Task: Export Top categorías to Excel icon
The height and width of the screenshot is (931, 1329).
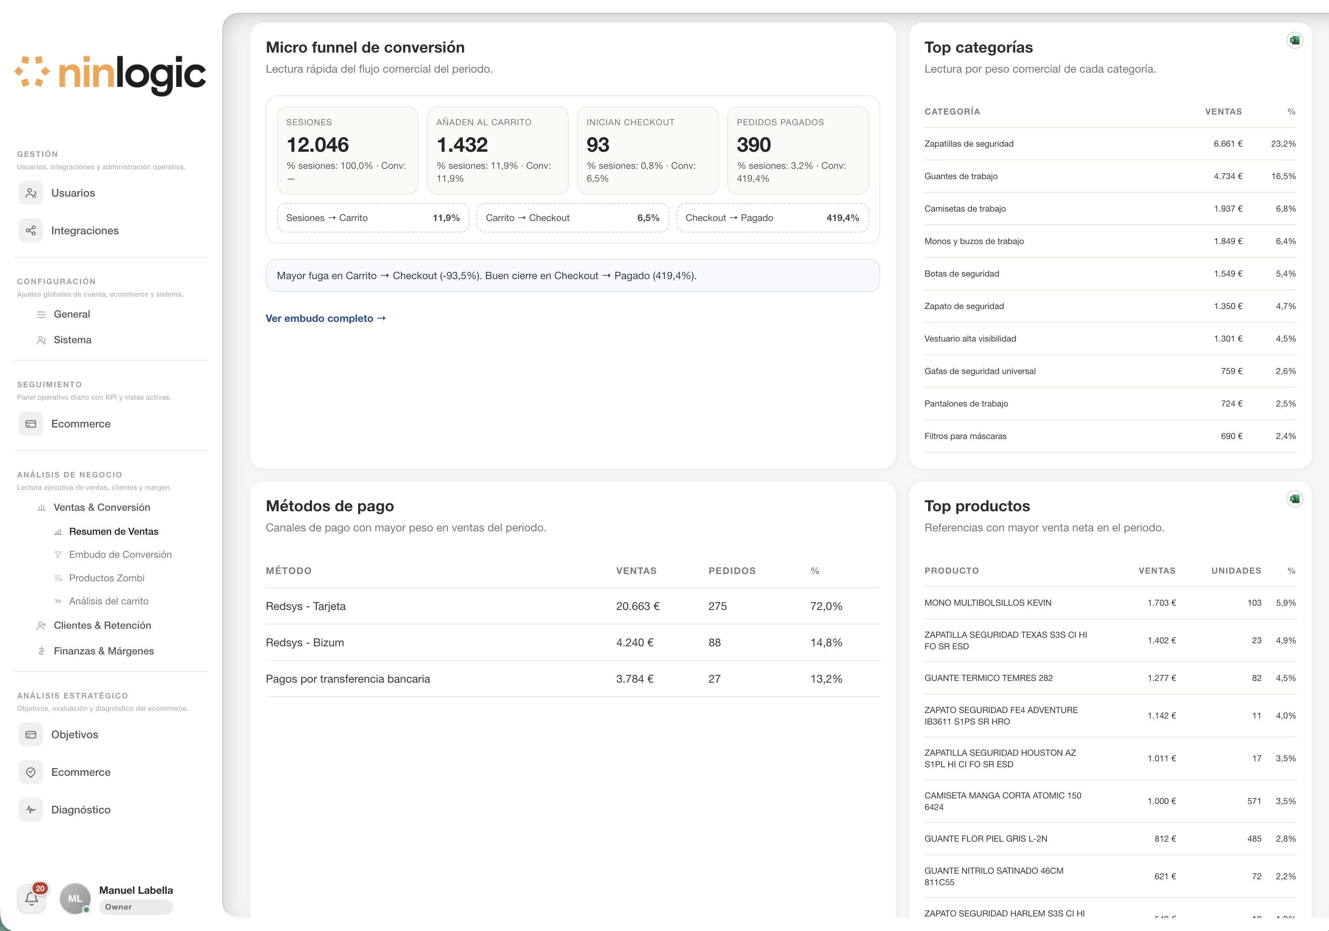Action: [x=1295, y=41]
